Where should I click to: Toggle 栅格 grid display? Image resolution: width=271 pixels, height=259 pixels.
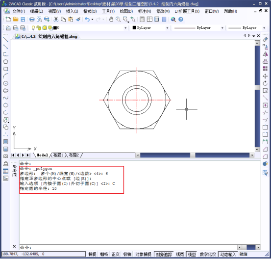tap(104, 254)
